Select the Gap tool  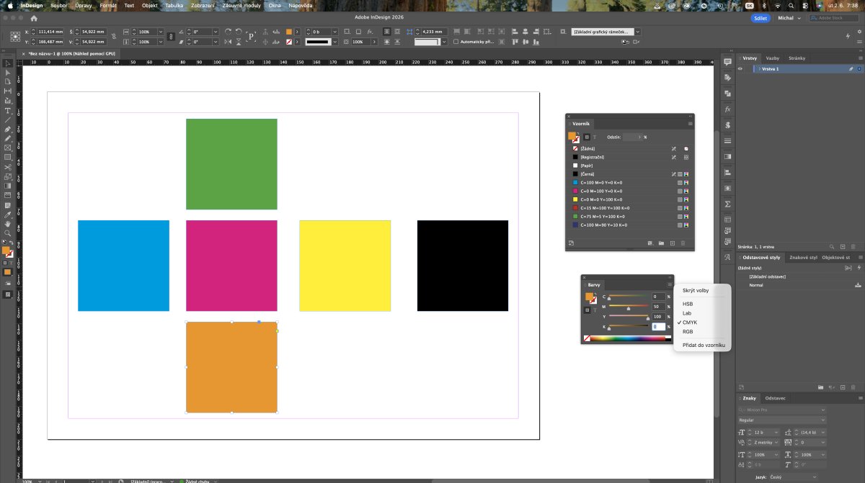[x=7, y=91]
